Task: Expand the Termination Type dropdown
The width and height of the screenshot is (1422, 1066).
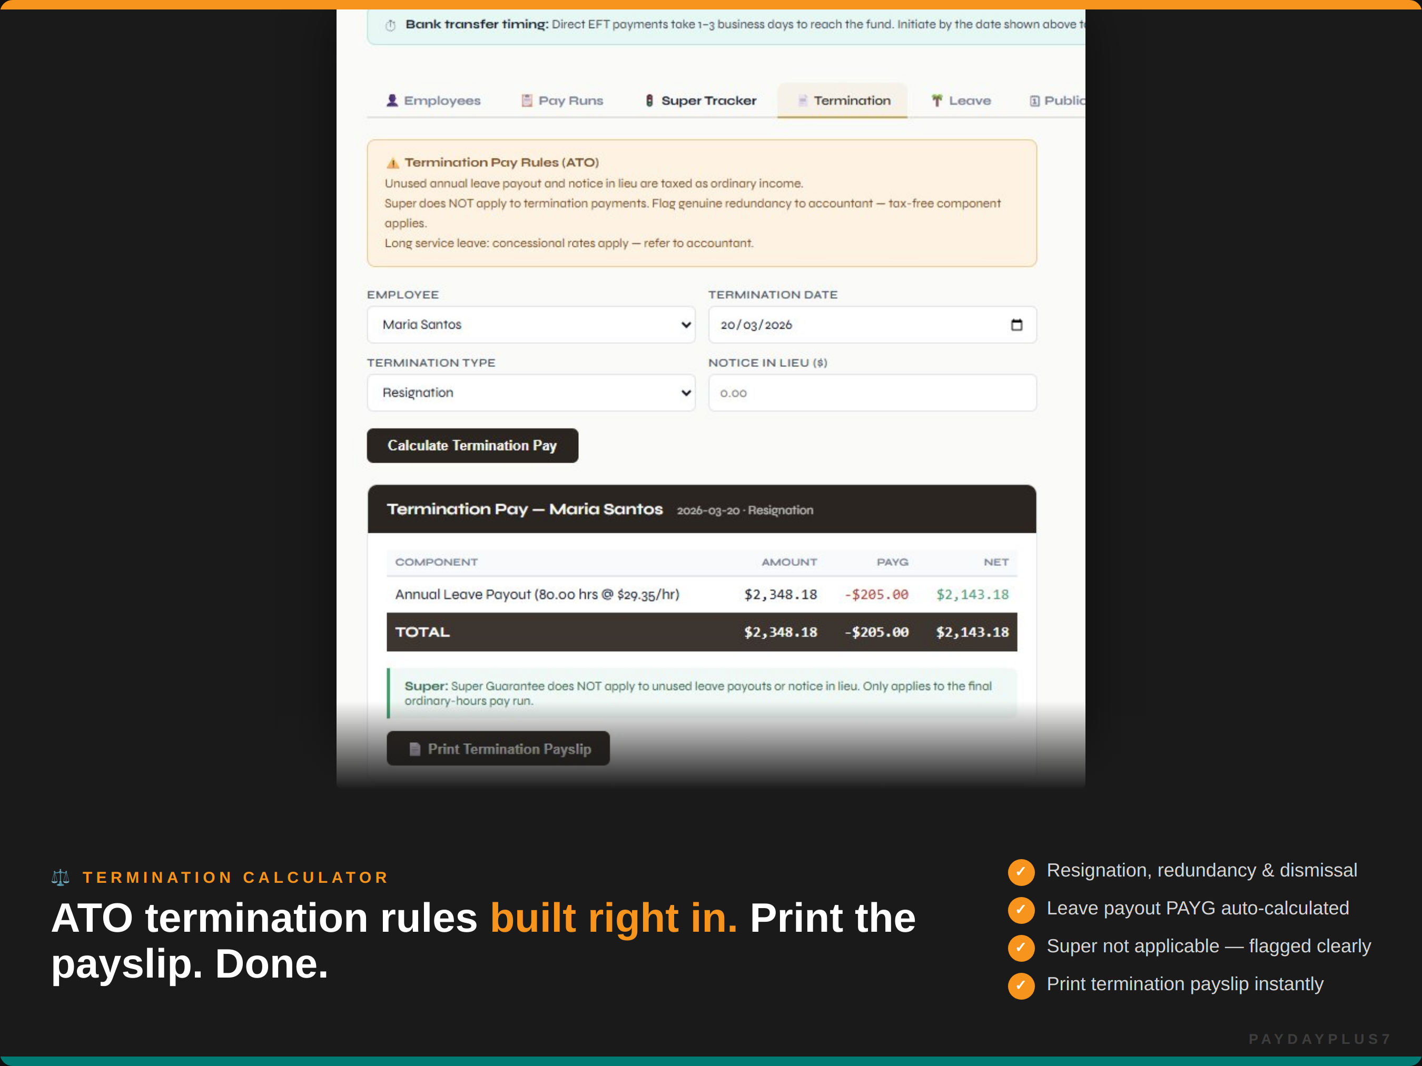Action: (x=531, y=393)
